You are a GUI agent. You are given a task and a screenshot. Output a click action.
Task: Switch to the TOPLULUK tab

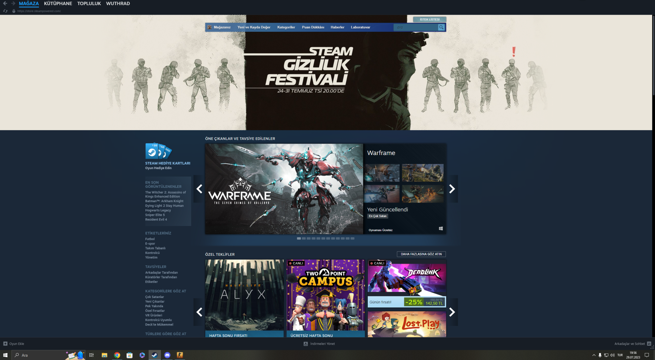[x=89, y=3]
